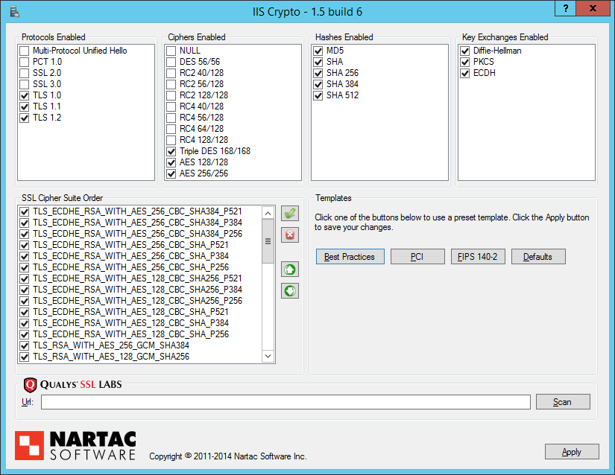Move selected cipher suite up with green arrow
615x475 pixels.
tap(290, 270)
